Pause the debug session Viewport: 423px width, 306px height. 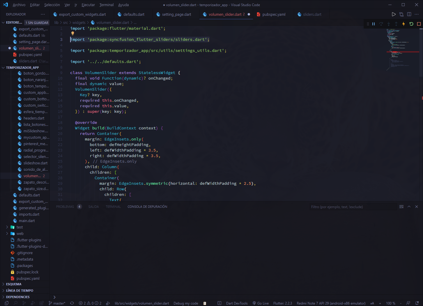[374, 24]
